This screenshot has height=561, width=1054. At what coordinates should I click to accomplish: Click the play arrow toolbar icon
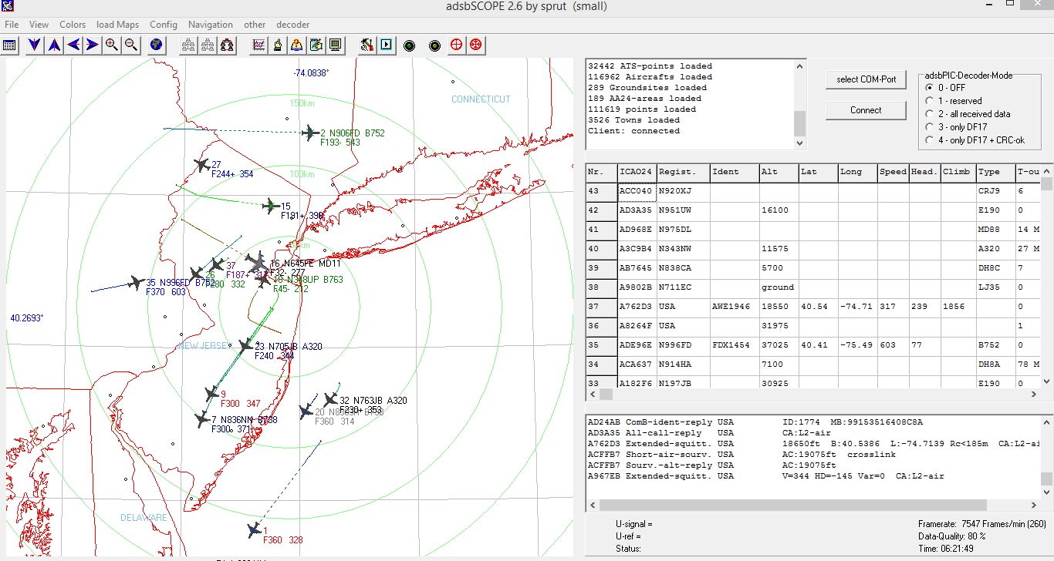tap(386, 45)
